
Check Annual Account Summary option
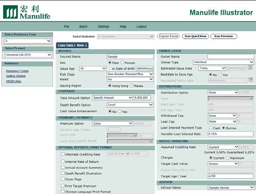(x=62, y=167)
